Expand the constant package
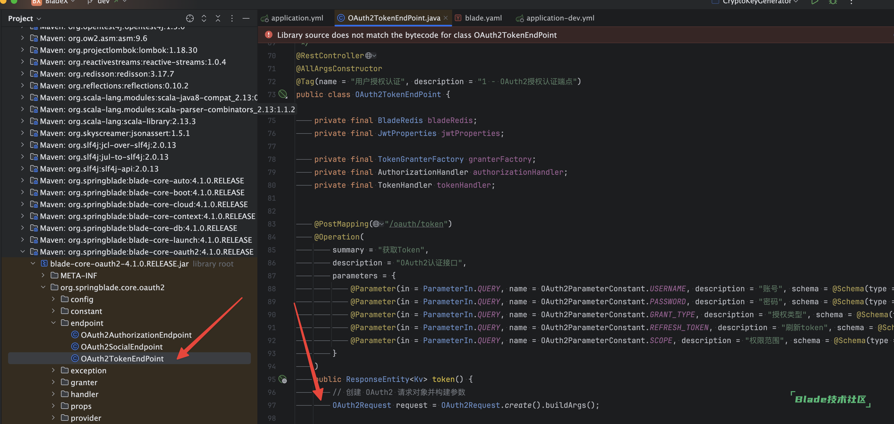Viewport: 894px width, 424px height. (53, 311)
